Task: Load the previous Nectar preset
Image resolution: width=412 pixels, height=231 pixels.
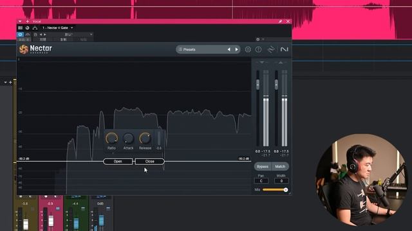Action: coord(229,49)
